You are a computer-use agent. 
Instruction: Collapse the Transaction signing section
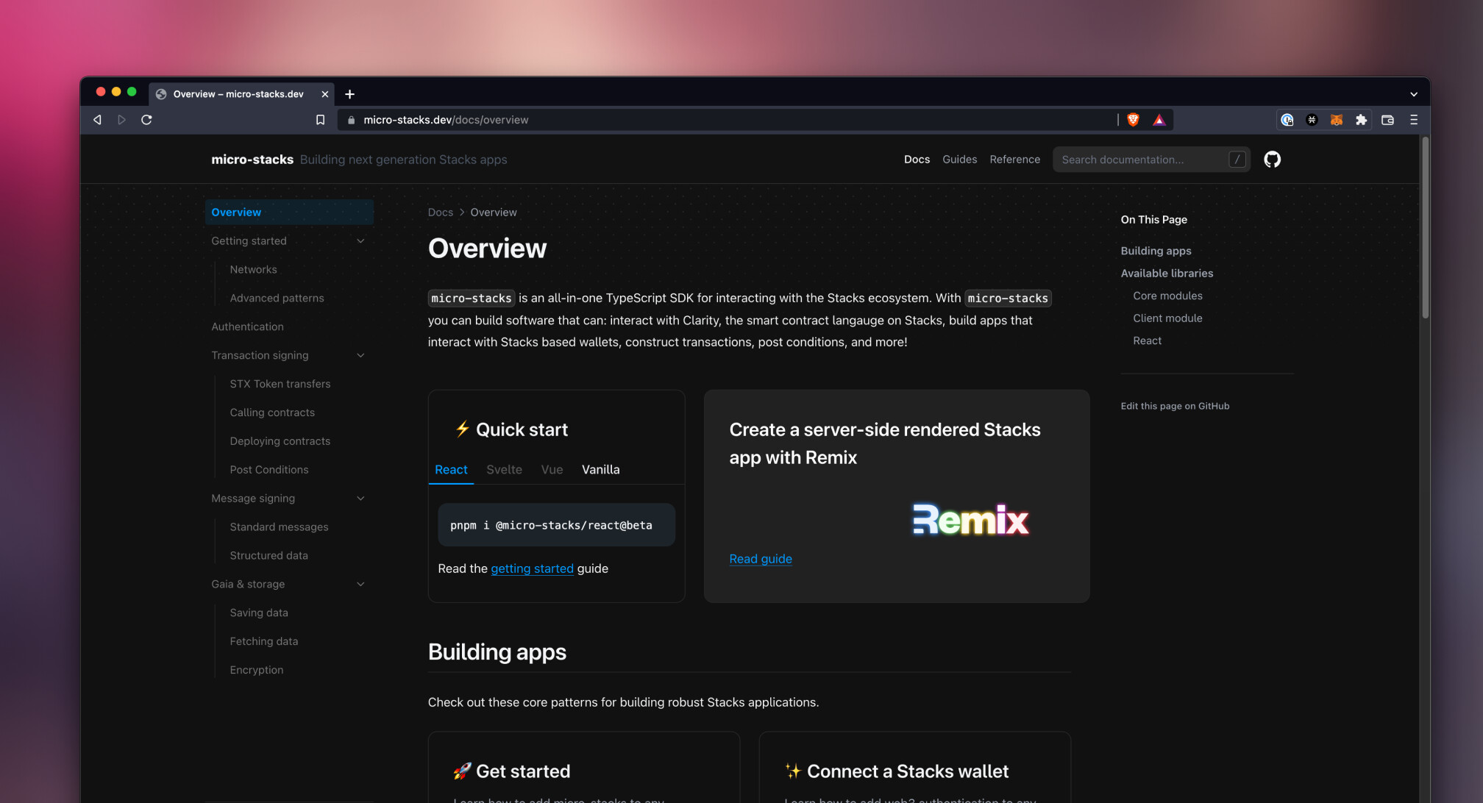360,355
